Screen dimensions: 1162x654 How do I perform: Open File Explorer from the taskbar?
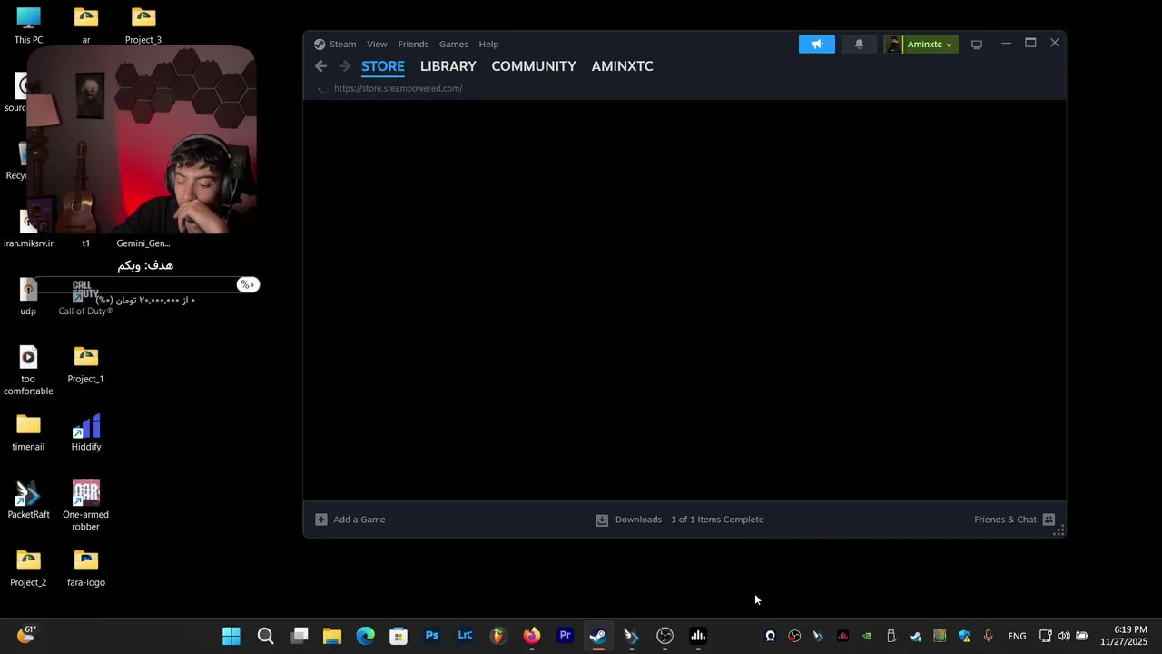[332, 636]
